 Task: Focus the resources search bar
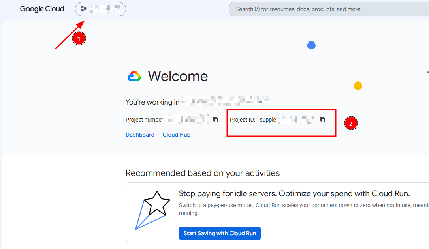(328, 9)
